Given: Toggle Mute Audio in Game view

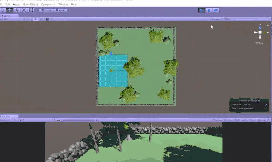Looking at the screenshot, I should (x=241, y=120).
